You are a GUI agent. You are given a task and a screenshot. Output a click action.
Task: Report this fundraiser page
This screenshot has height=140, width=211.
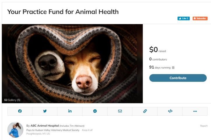point(204,126)
